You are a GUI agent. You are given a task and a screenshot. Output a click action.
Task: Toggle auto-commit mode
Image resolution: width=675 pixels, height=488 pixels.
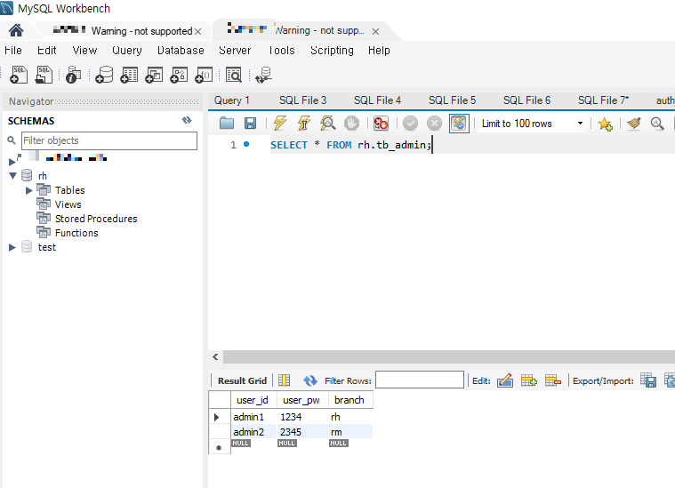point(459,124)
